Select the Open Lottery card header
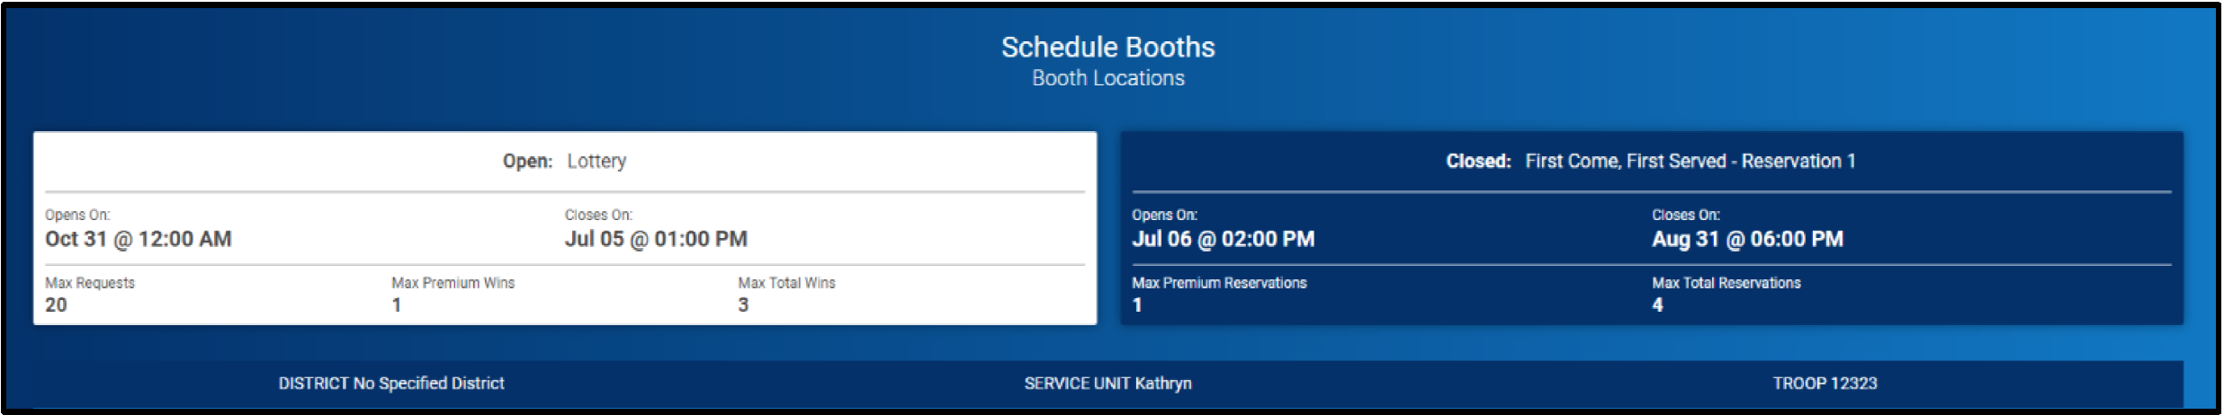 pyautogui.click(x=565, y=161)
